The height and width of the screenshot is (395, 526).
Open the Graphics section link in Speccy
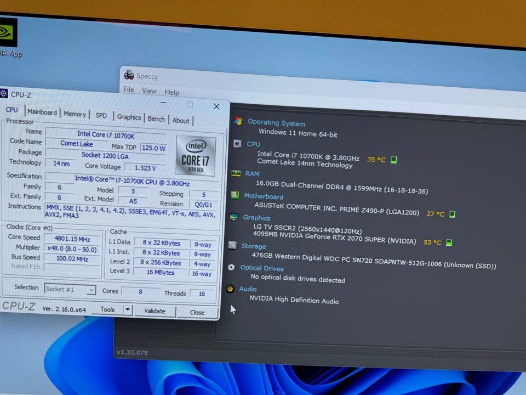(256, 218)
